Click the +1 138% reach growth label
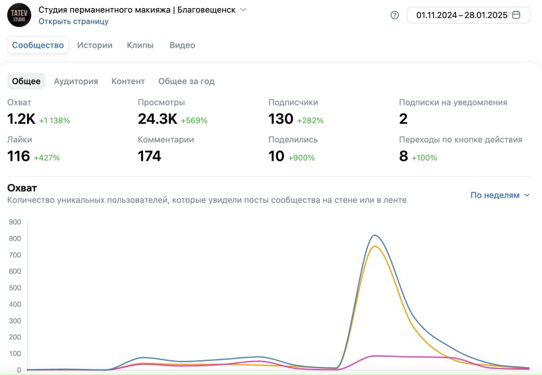The image size is (542, 375). pos(54,120)
